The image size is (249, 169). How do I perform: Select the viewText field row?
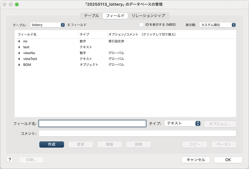click(125, 59)
